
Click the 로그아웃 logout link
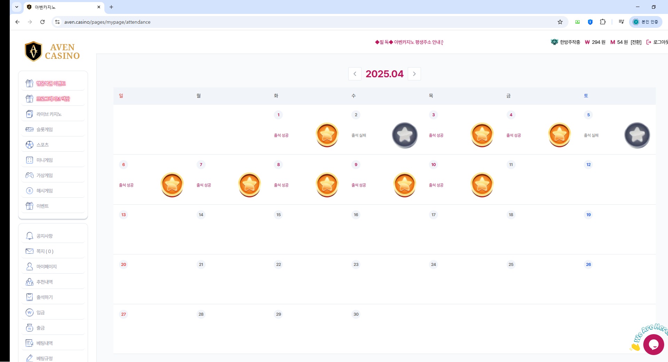[x=658, y=42]
